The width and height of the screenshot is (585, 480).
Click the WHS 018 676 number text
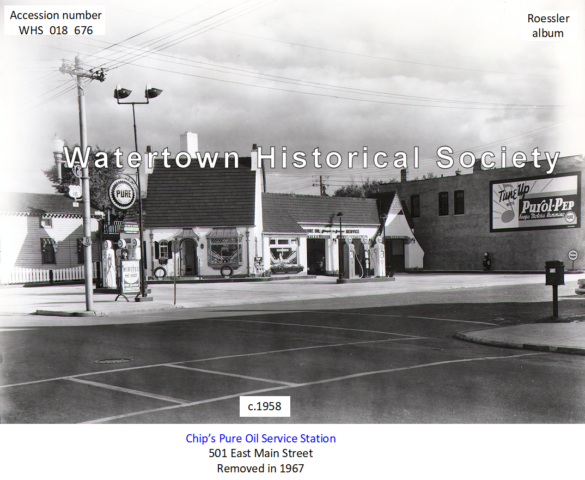(x=56, y=30)
